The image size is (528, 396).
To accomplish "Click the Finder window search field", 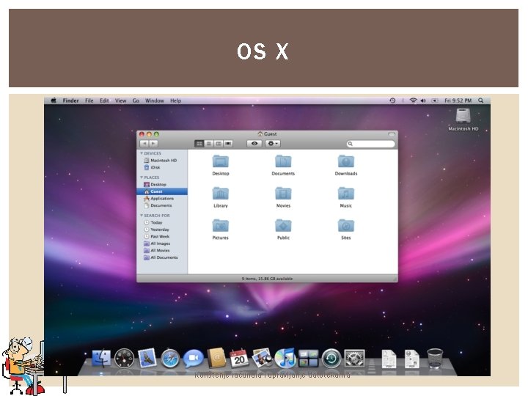I will (x=371, y=144).
